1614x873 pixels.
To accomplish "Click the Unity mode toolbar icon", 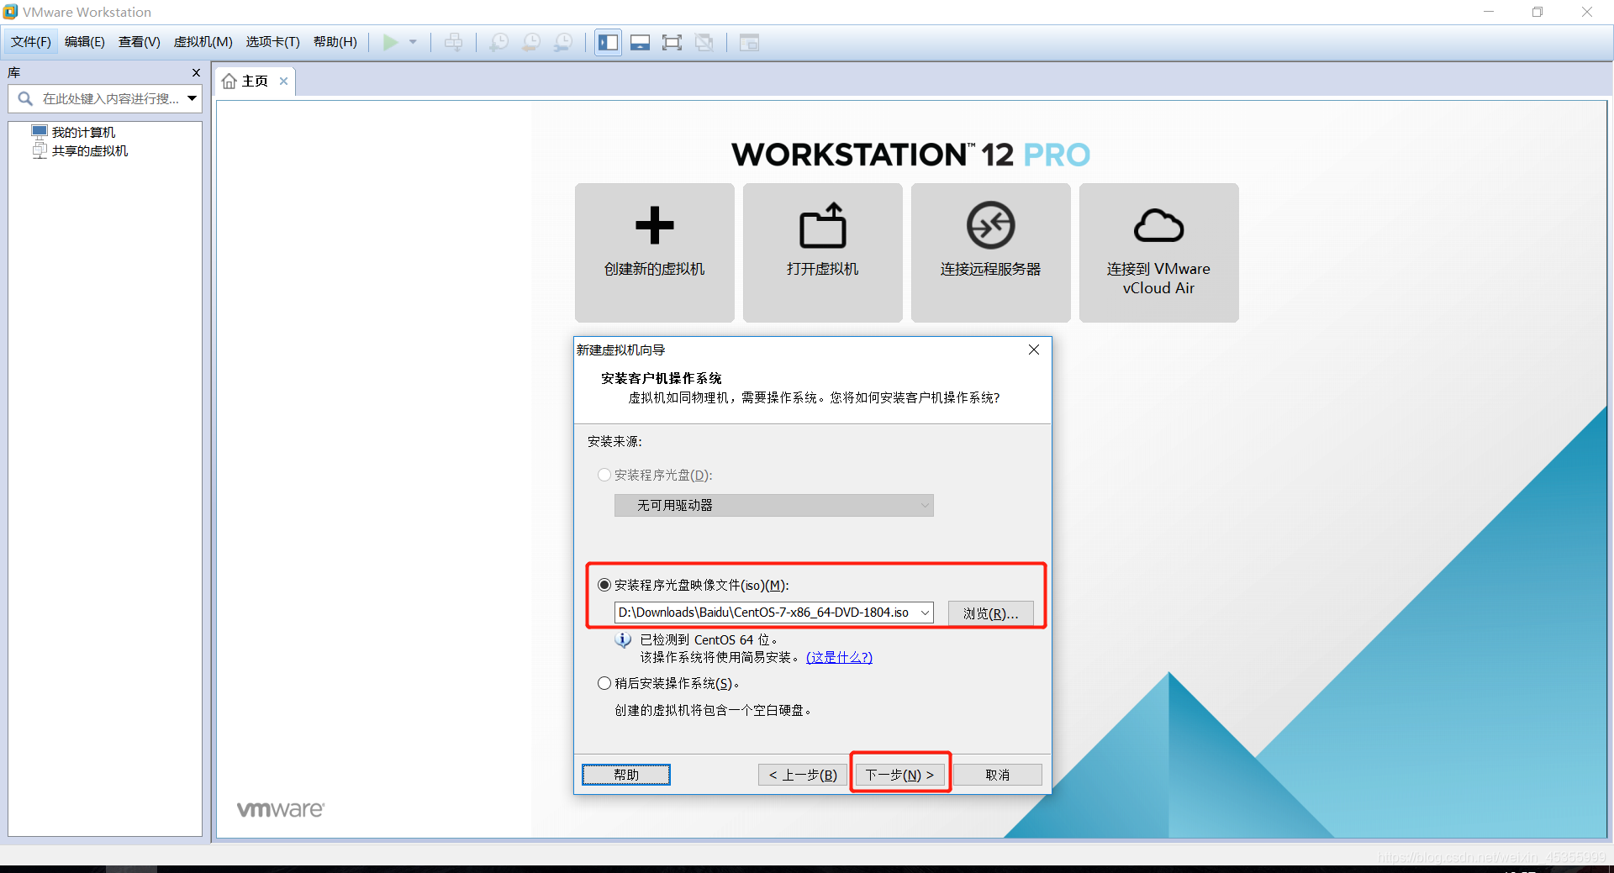I will (x=704, y=42).
